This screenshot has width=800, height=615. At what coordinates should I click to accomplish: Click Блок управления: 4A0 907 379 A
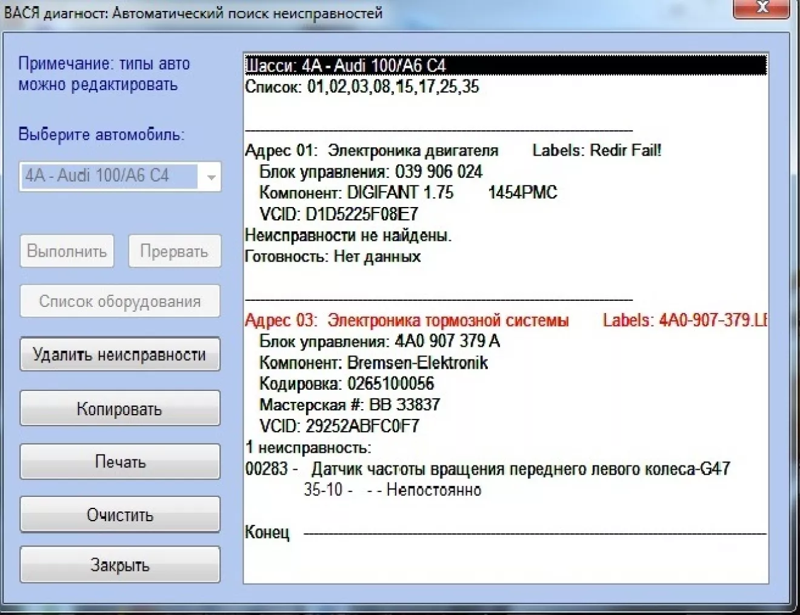(380, 341)
